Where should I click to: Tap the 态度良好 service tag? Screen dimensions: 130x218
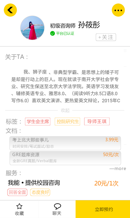(40, 192)
